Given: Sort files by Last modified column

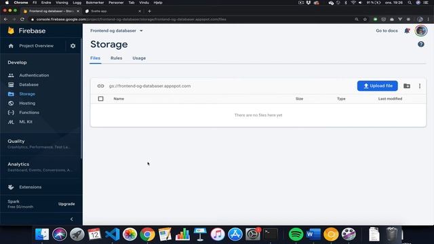Looking at the screenshot, I should click(390, 99).
